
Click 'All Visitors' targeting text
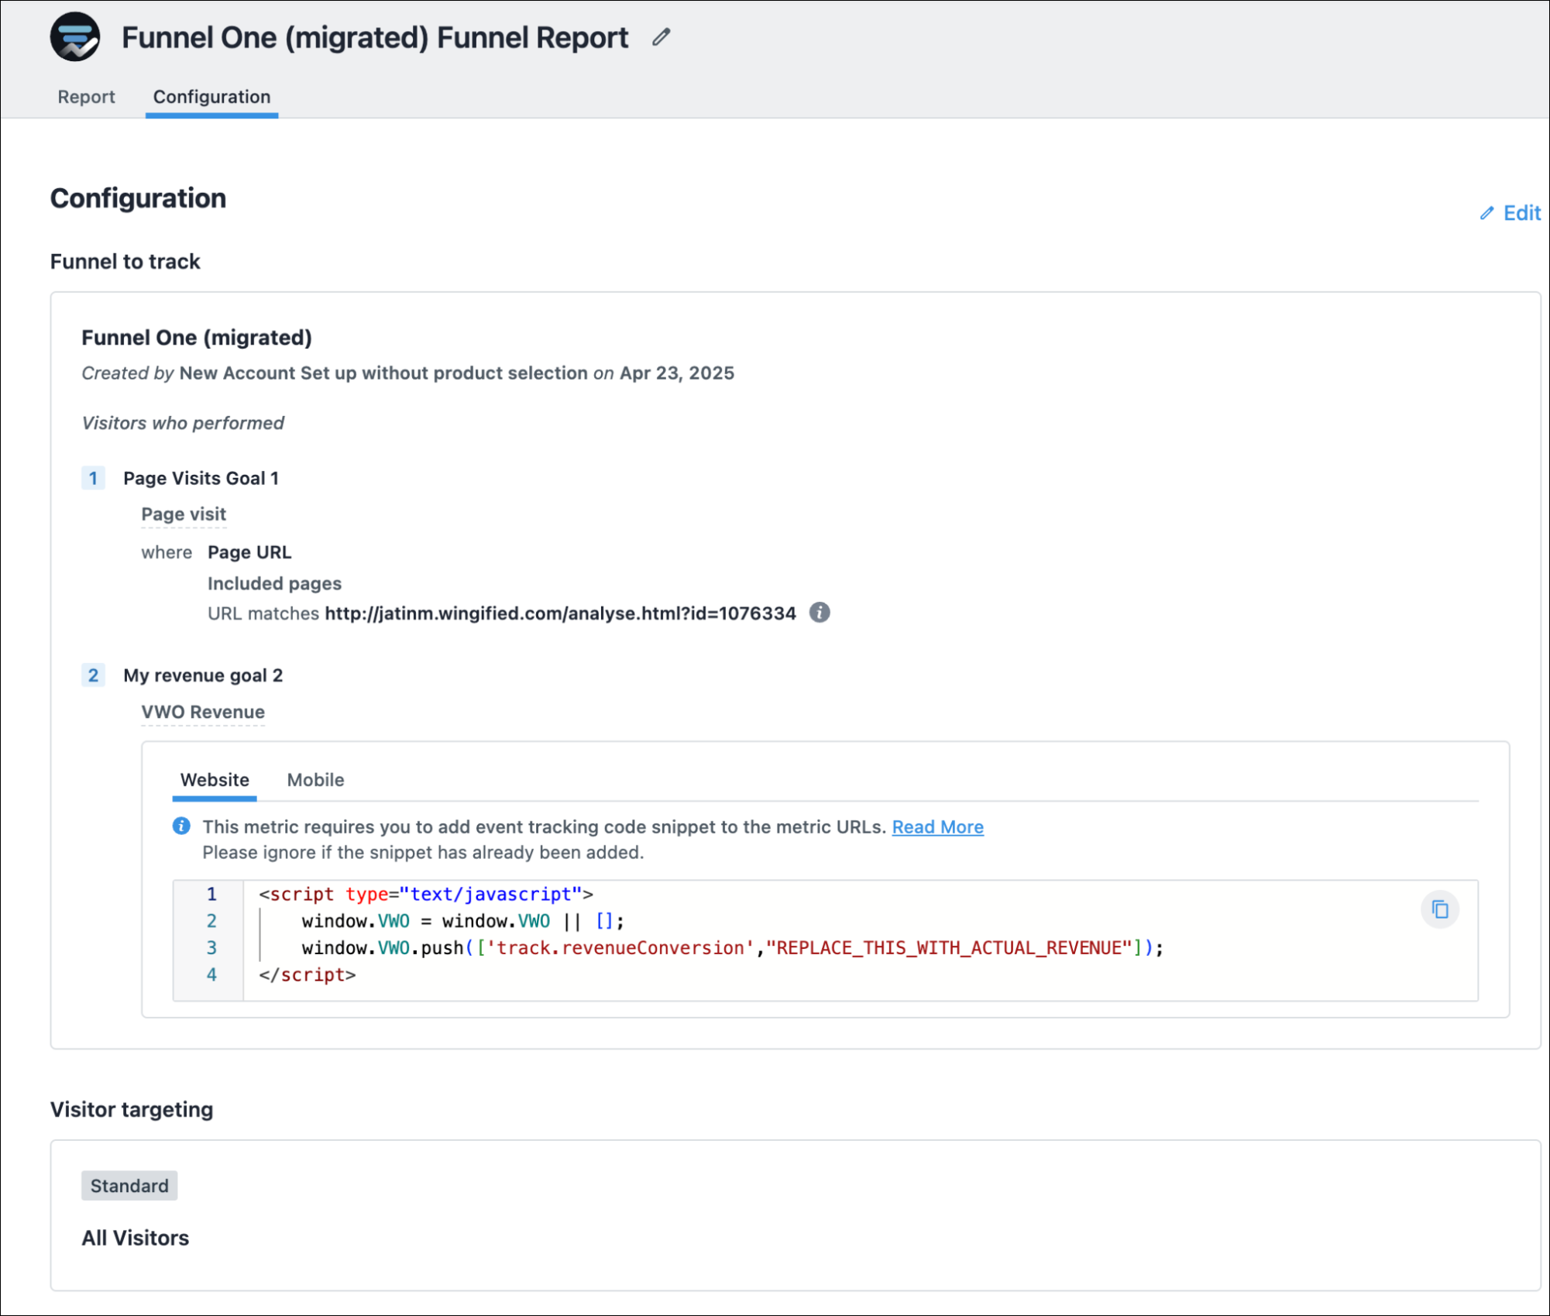[136, 1238]
